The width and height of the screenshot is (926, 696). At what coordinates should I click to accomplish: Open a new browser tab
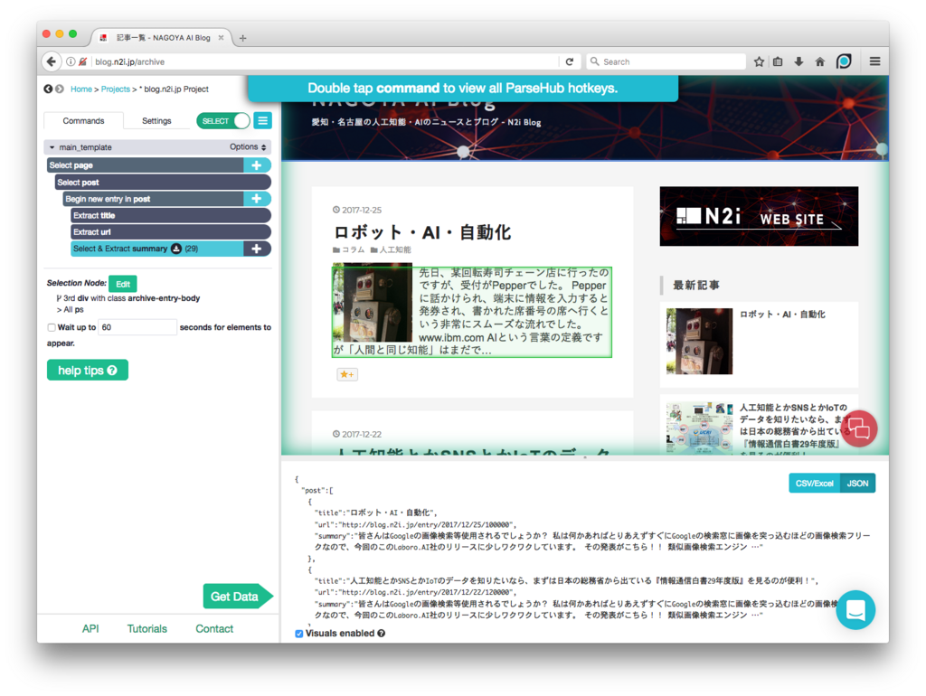tap(242, 38)
